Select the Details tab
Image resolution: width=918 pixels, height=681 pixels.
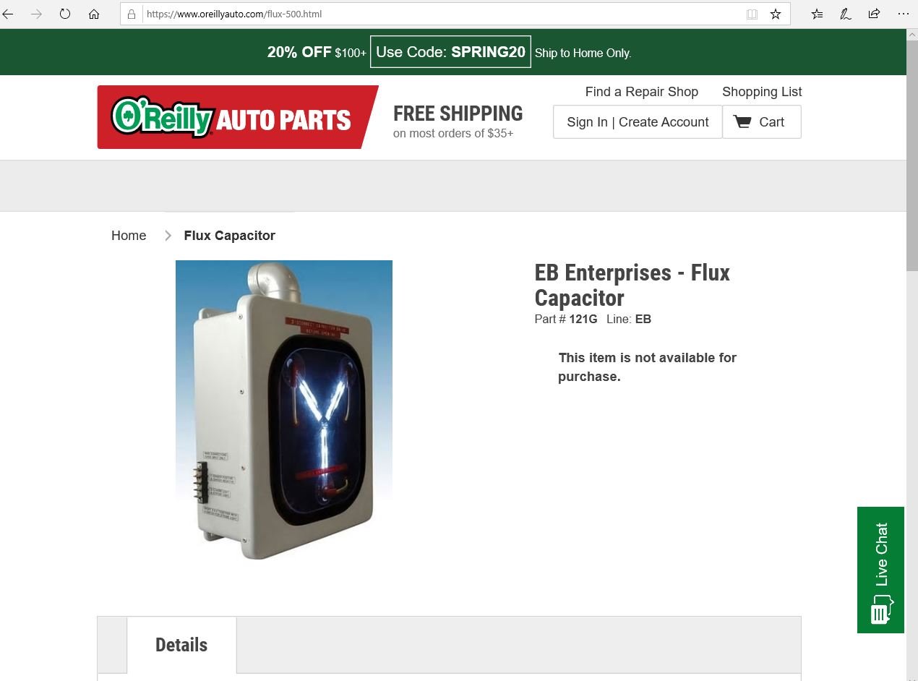pyautogui.click(x=181, y=645)
